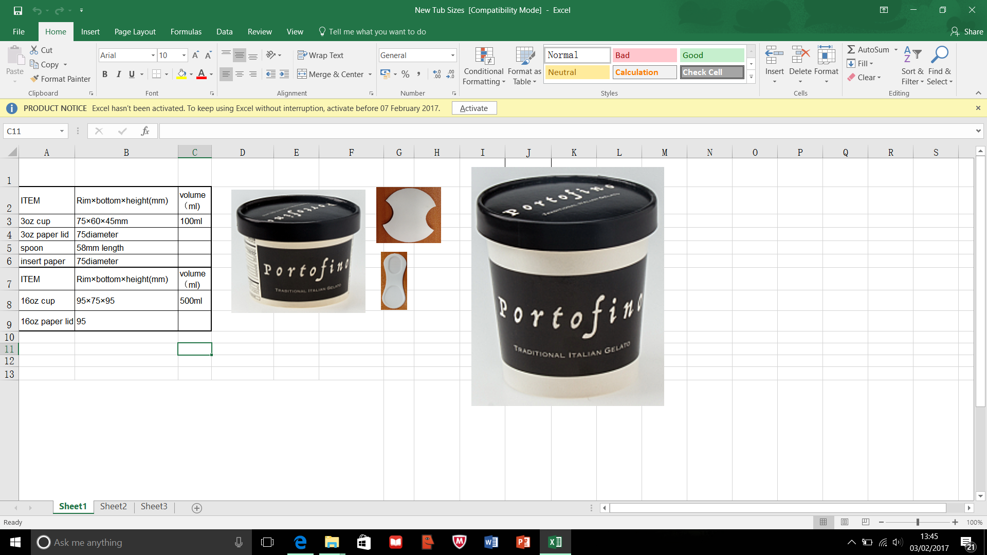Open the font name dropdown

click(153, 55)
